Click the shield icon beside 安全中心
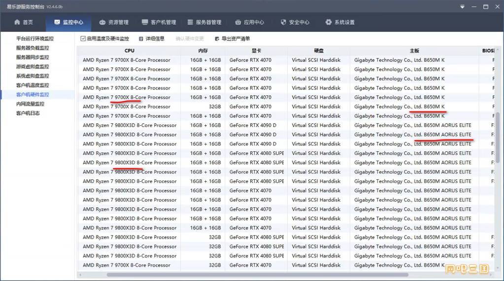The height and width of the screenshot is (281, 504). (283, 22)
